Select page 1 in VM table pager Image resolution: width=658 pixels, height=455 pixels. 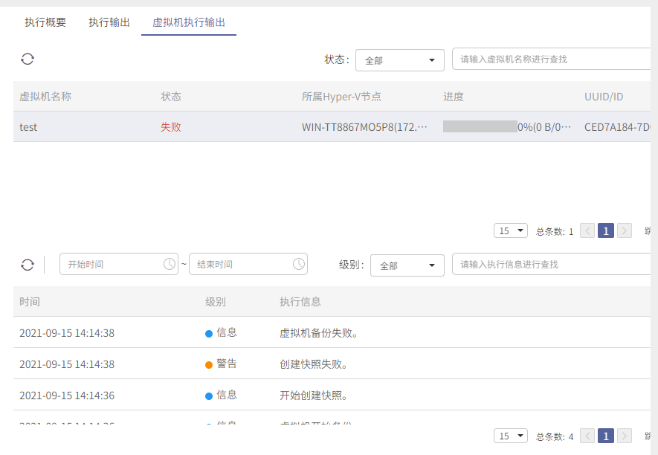[606, 231]
